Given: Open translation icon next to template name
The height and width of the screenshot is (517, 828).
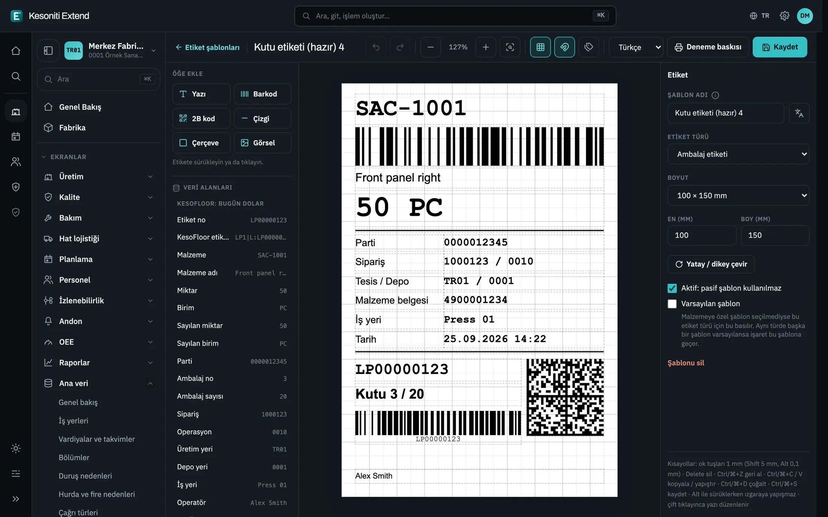Looking at the screenshot, I should click(x=799, y=113).
